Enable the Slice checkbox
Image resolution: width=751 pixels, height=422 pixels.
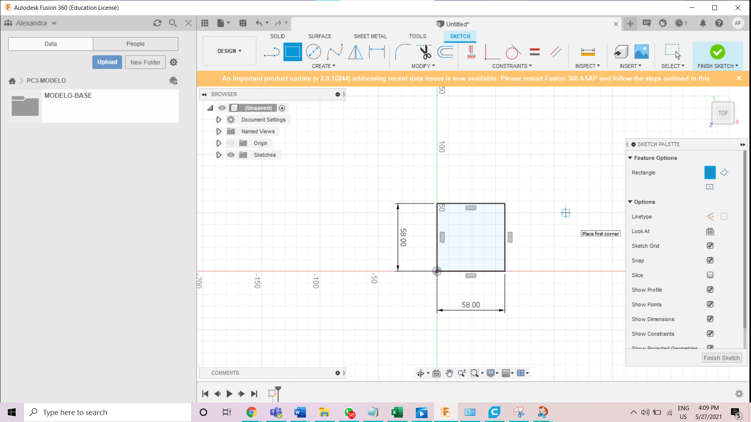(710, 275)
